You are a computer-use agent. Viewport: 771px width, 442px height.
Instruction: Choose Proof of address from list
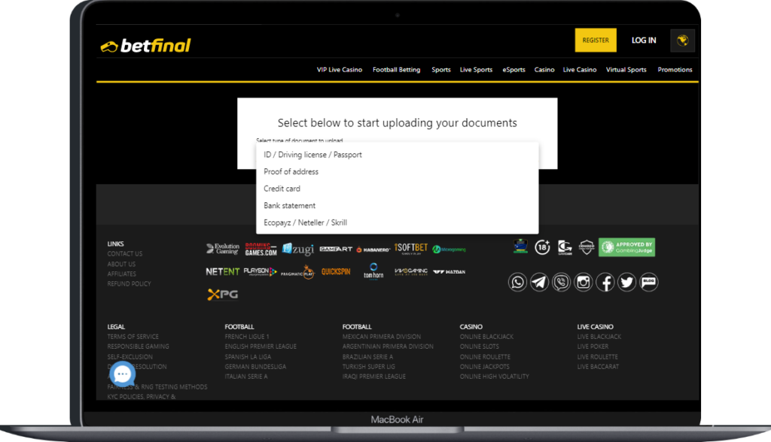[291, 172]
